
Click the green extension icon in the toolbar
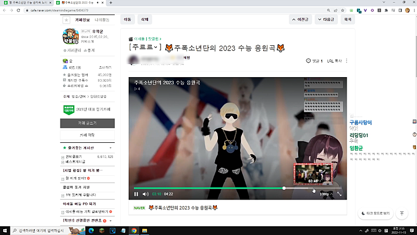click(x=351, y=10)
